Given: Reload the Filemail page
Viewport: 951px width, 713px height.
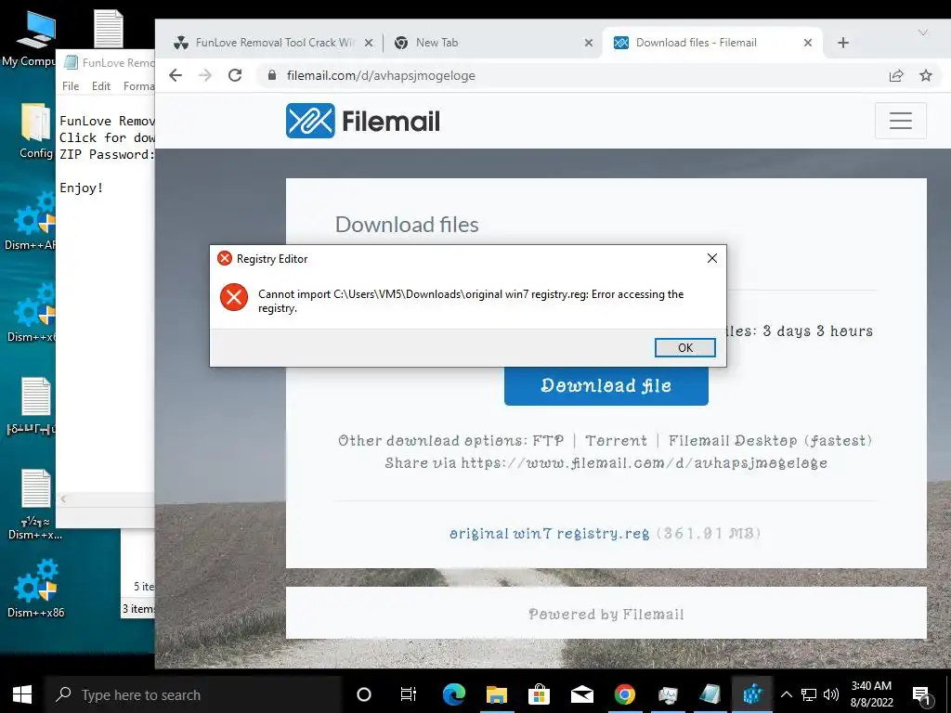Looking at the screenshot, I should point(235,75).
